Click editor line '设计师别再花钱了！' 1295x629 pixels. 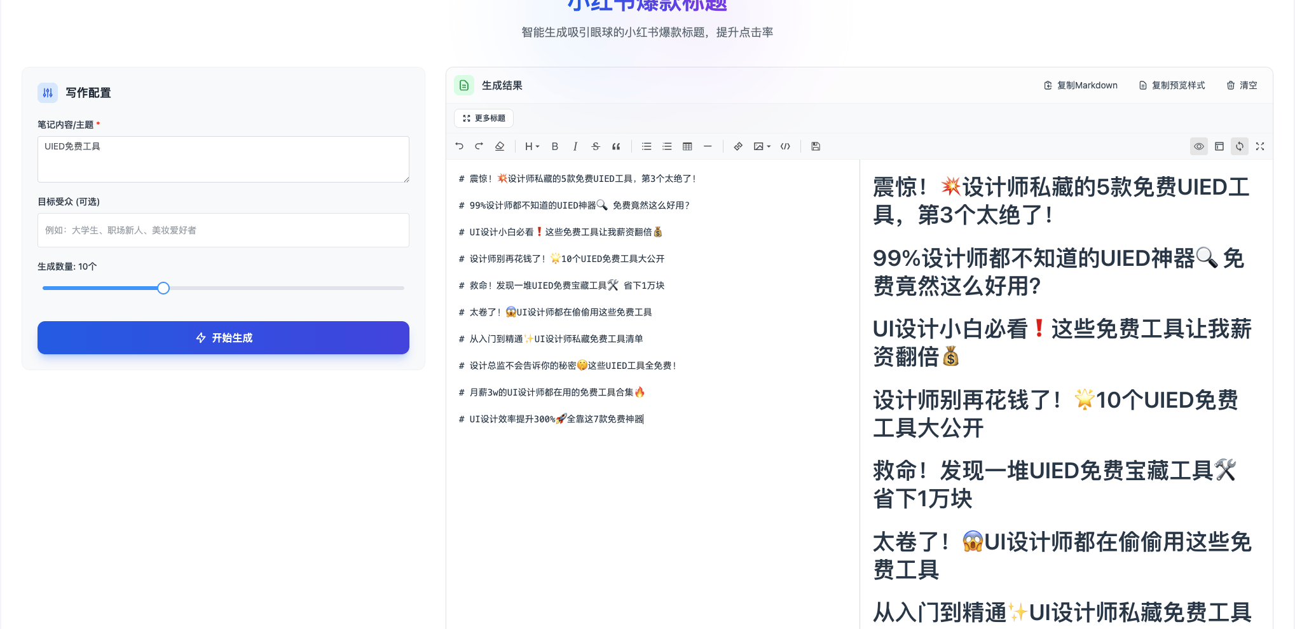[x=561, y=259]
